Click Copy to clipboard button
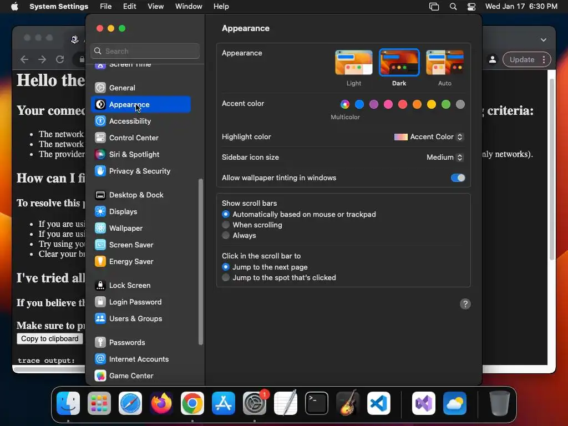The height and width of the screenshot is (426, 568). coord(49,339)
